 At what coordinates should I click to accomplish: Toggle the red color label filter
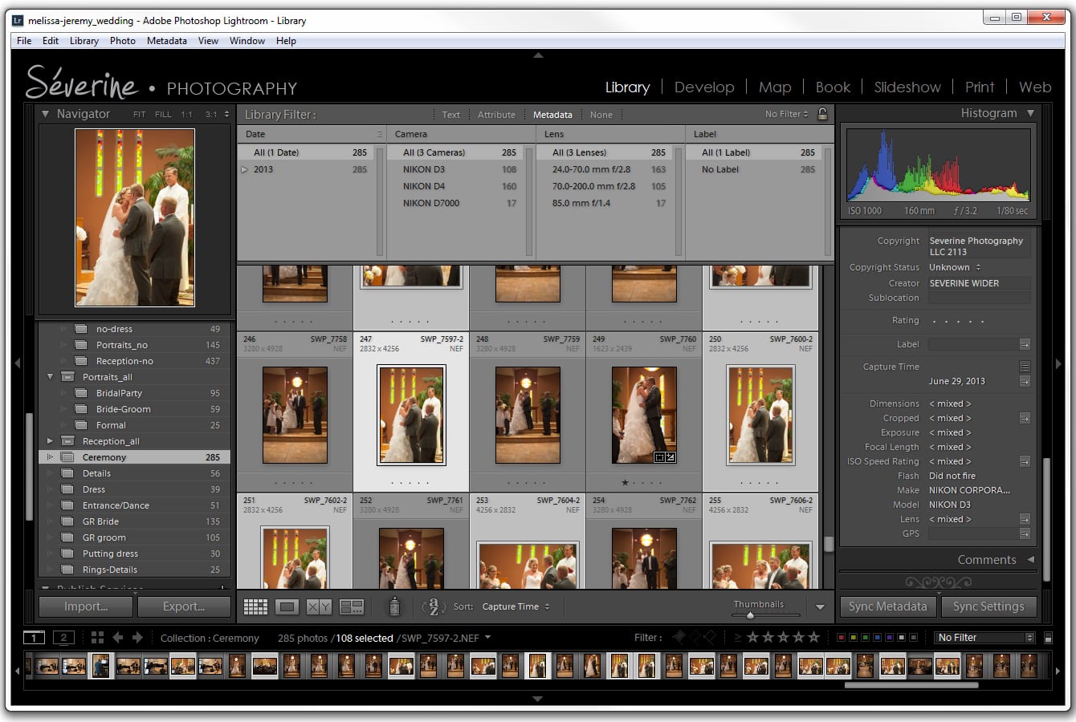pyautogui.click(x=840, y=637)
